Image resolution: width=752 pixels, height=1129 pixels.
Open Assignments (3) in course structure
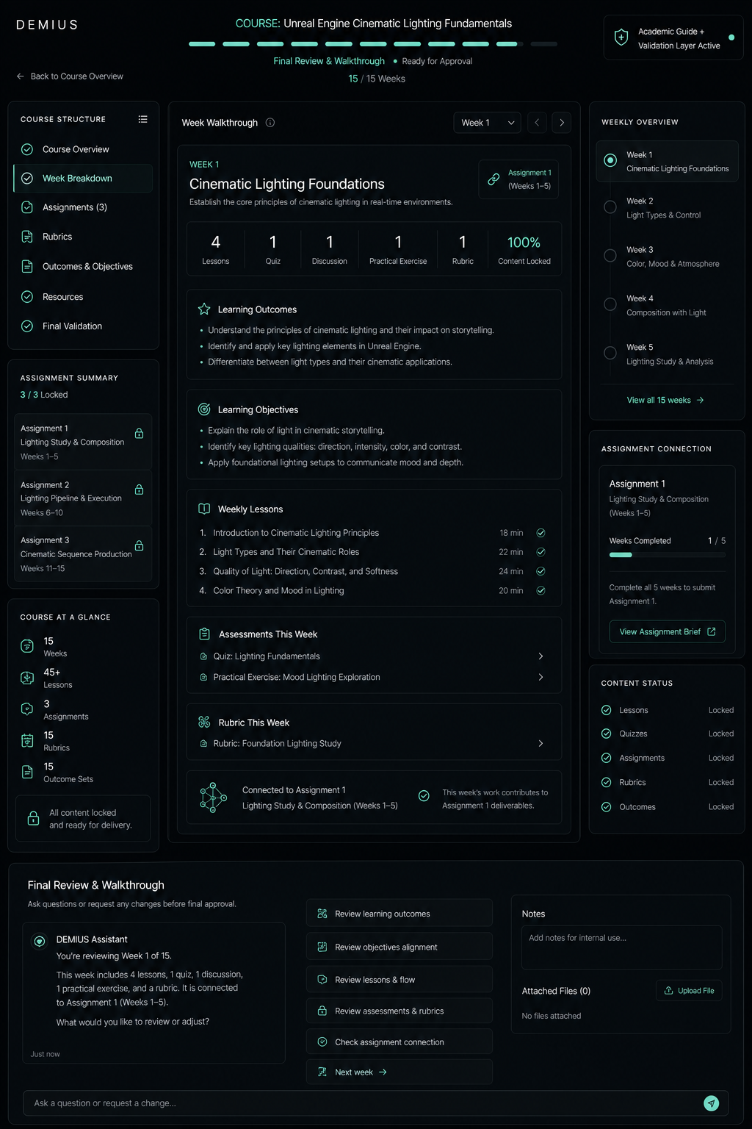tap(83, 207)
